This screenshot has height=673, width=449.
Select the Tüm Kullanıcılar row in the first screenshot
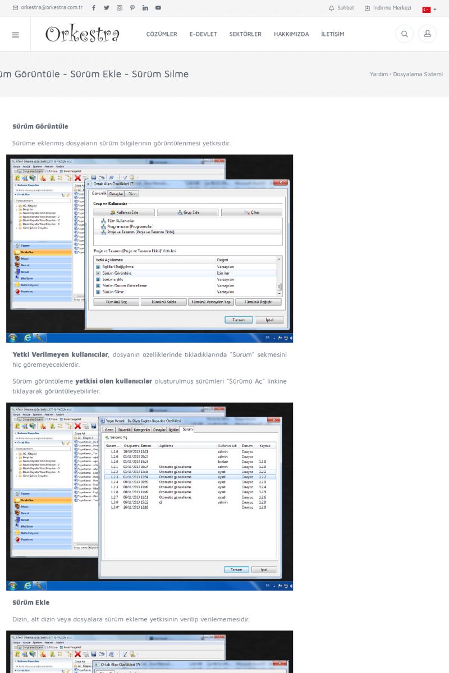point(187,221)
